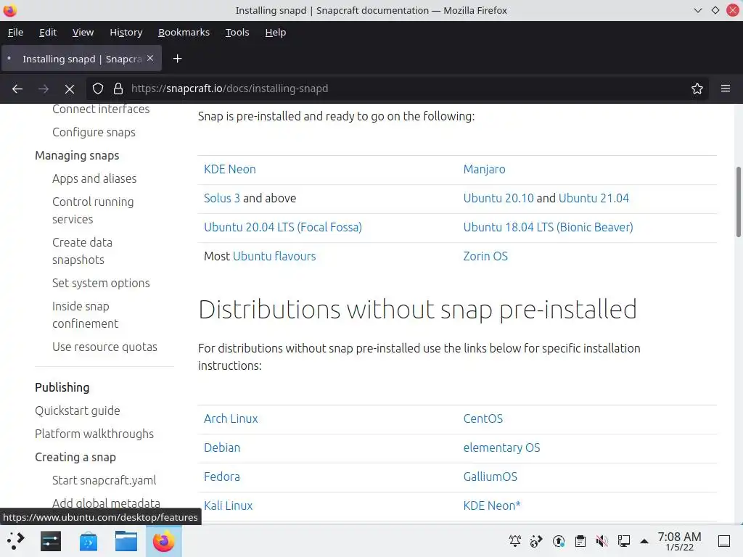Screen dimensions: 743x557
Task: Open the Help menu
Action: [275, 32]
